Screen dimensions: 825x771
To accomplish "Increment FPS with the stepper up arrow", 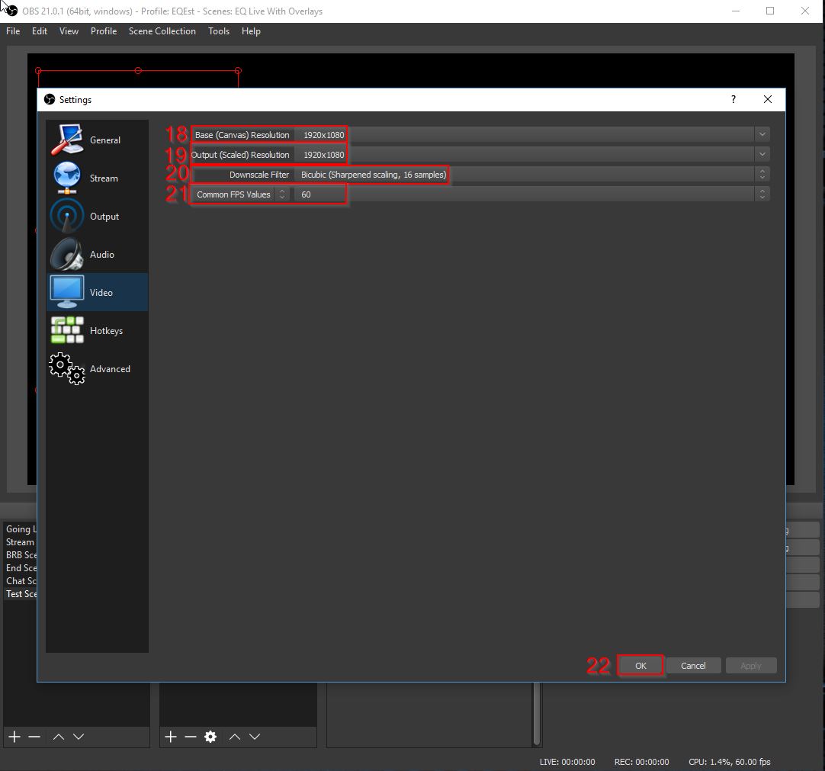I will [762, 190].
